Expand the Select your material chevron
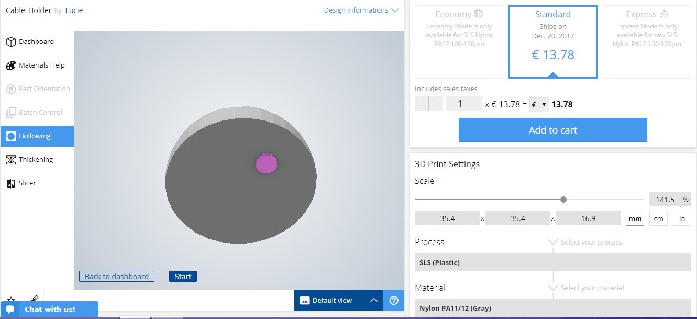Screen dimensions: 697x319 [x=553, y=288]
